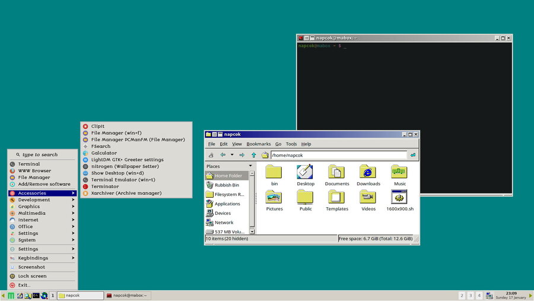This screenshot has width=534, height=301.
Task: Open the Help menu in PCManFM
Action: pyautogui.click(x=306, y=144)
